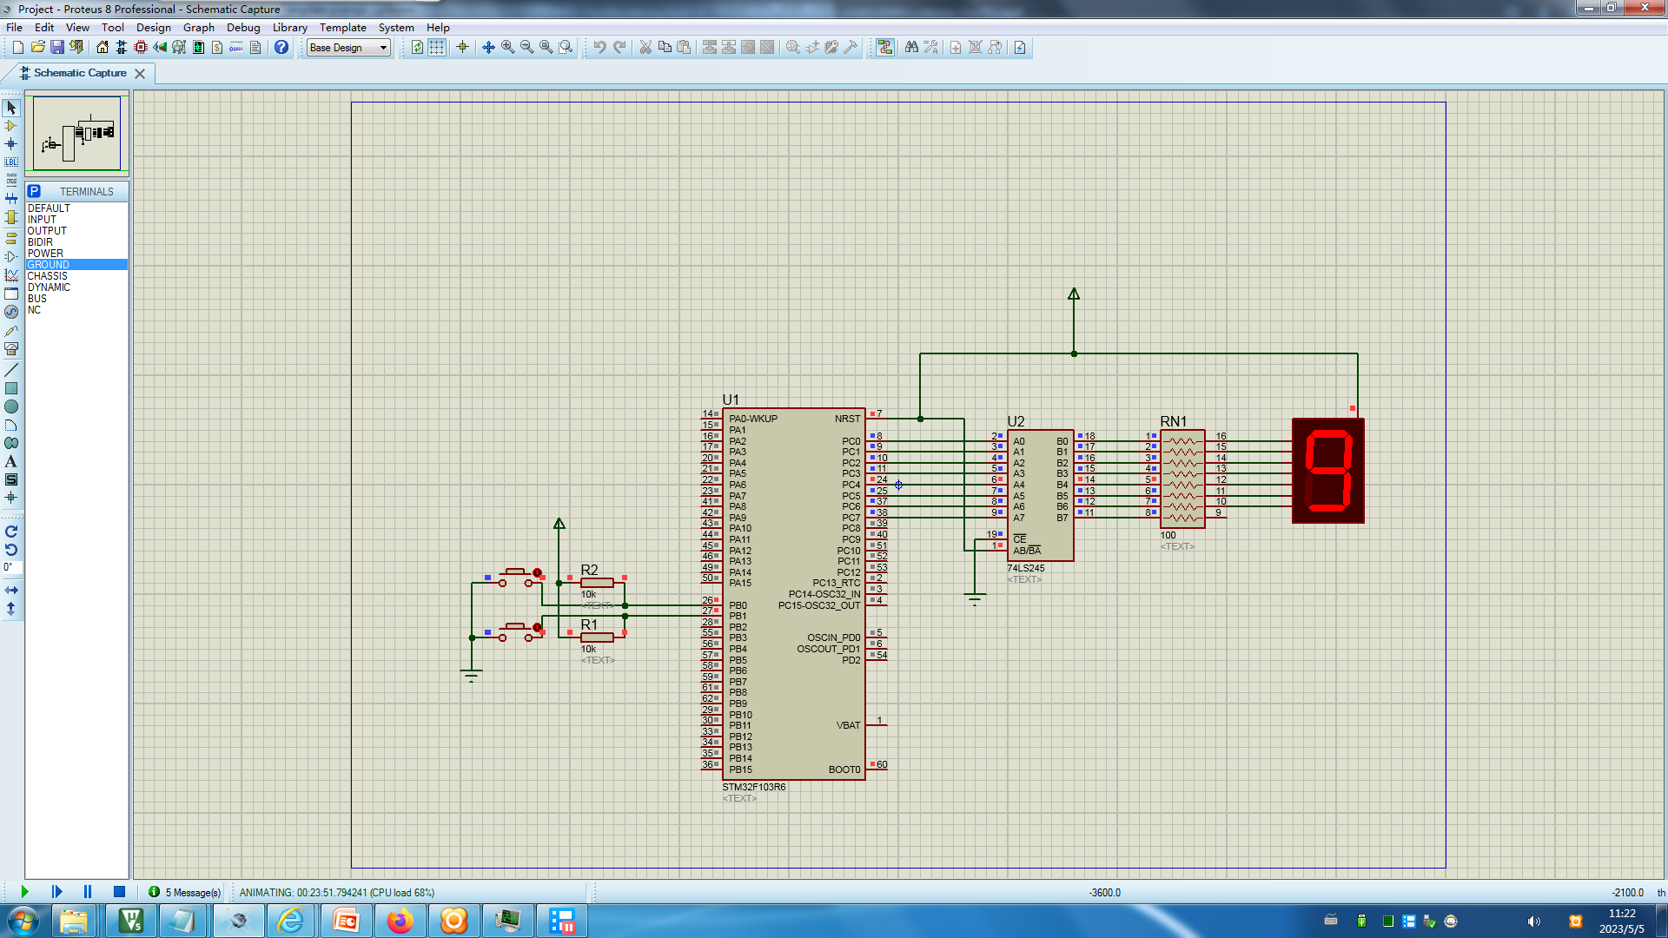Select the Wire Label mode tool
The image size is (1668, 938).
coord(11,162)
